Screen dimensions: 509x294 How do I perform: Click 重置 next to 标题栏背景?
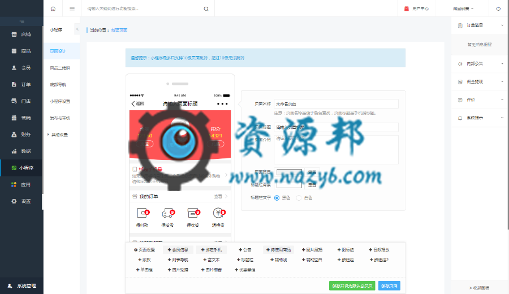[x=312, y=185]
